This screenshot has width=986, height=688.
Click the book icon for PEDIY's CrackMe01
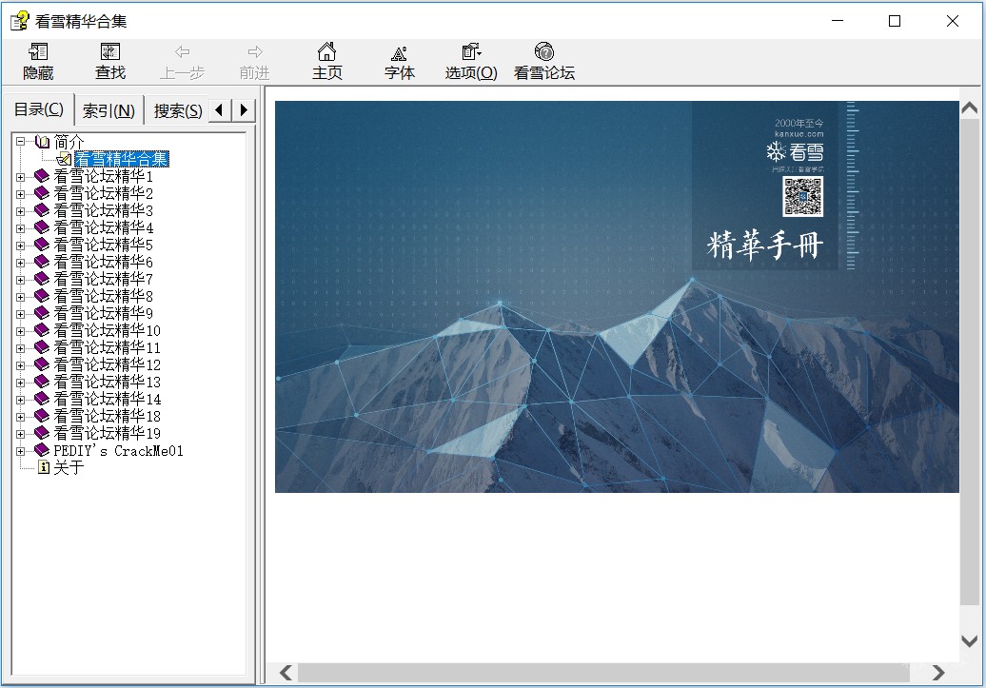[42, 450]
